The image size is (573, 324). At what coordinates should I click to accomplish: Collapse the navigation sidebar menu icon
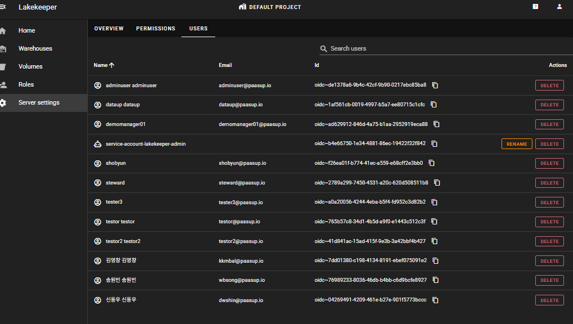click(x=3, y=7)
